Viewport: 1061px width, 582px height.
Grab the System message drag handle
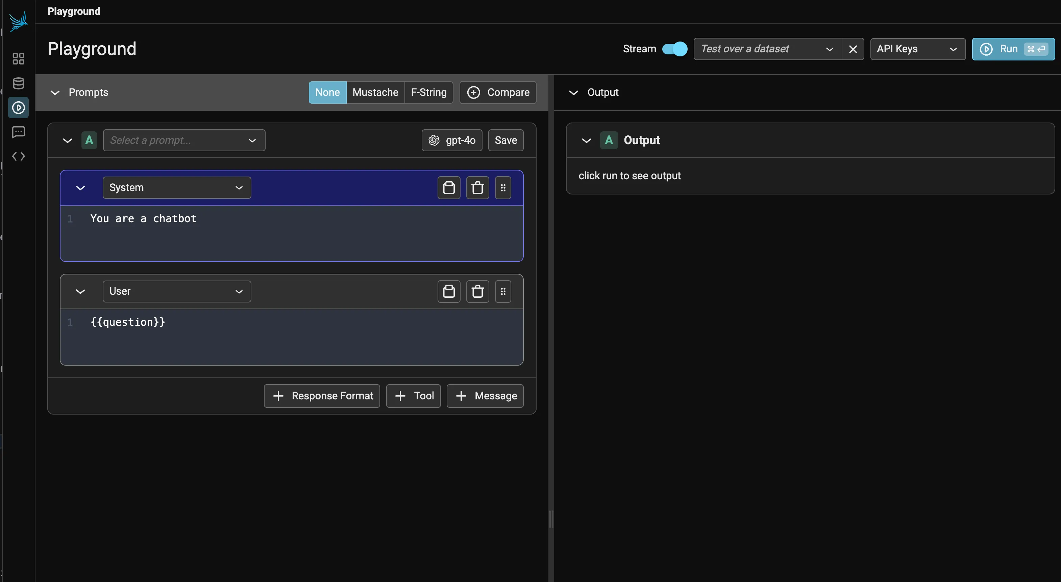pos(503,188)
